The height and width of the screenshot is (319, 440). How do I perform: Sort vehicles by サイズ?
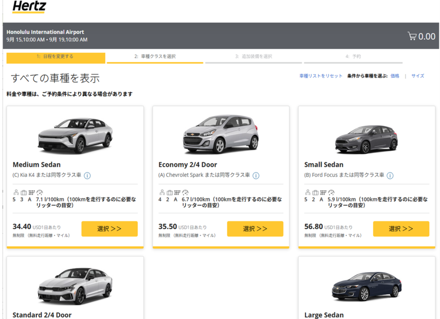[x=418, y=76]
